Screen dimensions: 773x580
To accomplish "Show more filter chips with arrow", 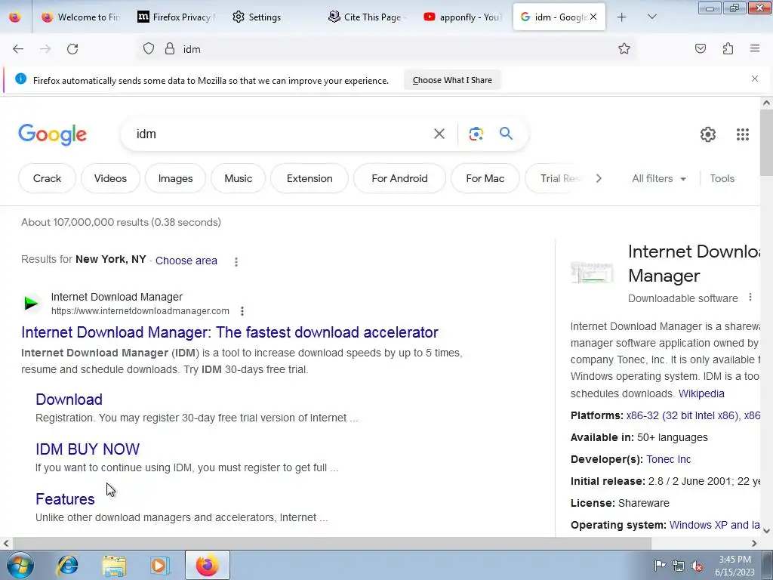I will tap(599, 178).
